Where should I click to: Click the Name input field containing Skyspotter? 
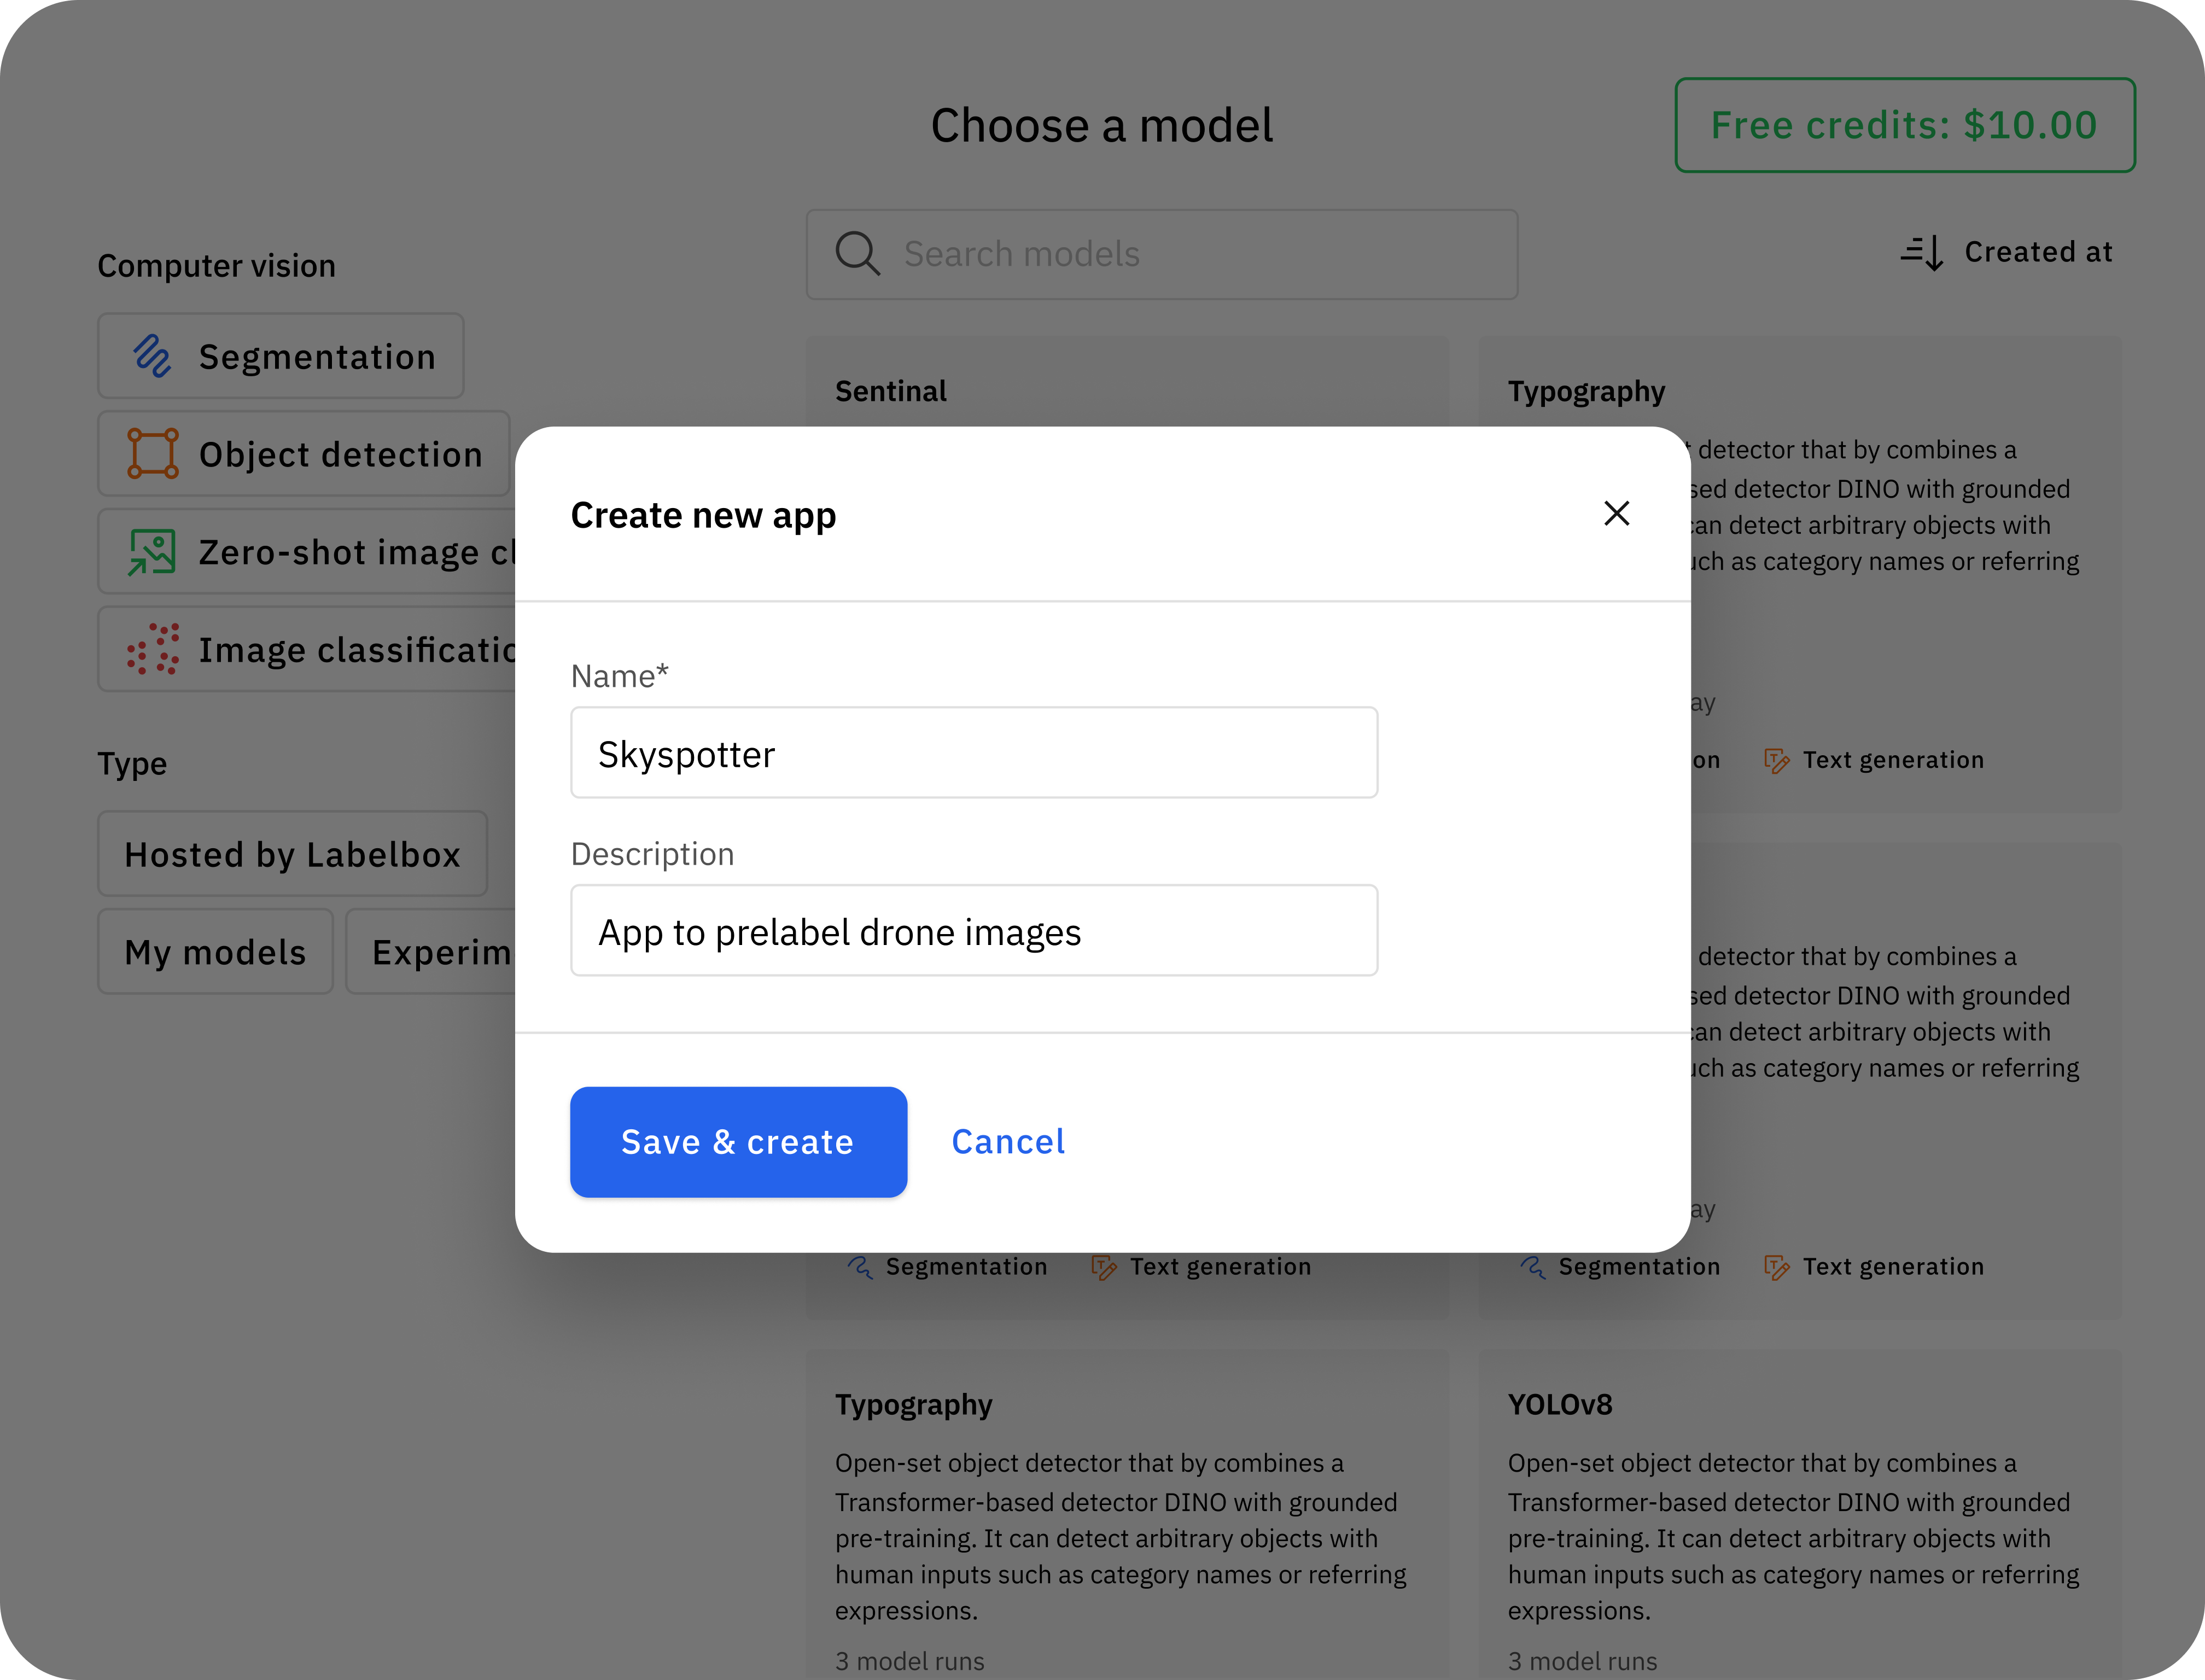coord(974,753)
